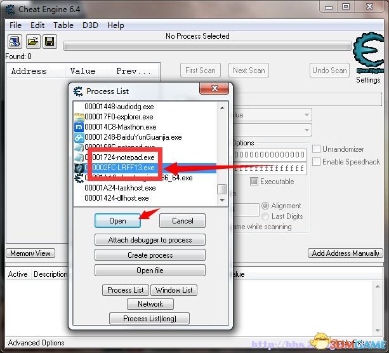Select 00001A24-taskhost.exe row
This screenshot has width=389, height=353.
(x=145, y=188)
